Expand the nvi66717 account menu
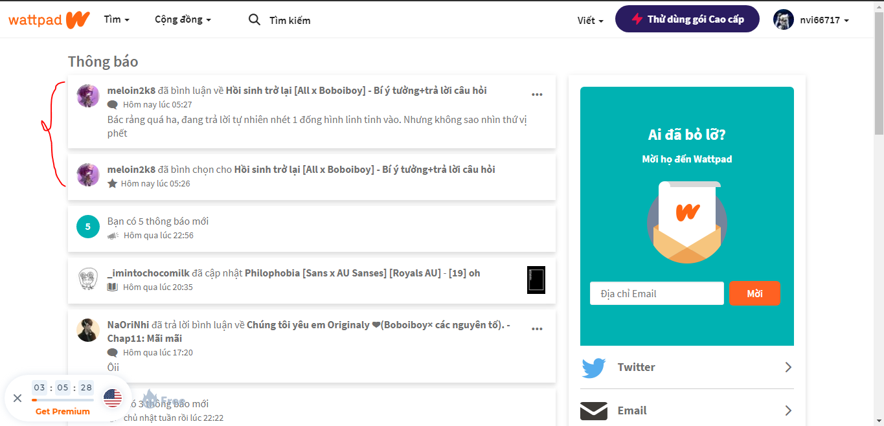The height and width of the screenshot is (426, 884). point(824,20)
